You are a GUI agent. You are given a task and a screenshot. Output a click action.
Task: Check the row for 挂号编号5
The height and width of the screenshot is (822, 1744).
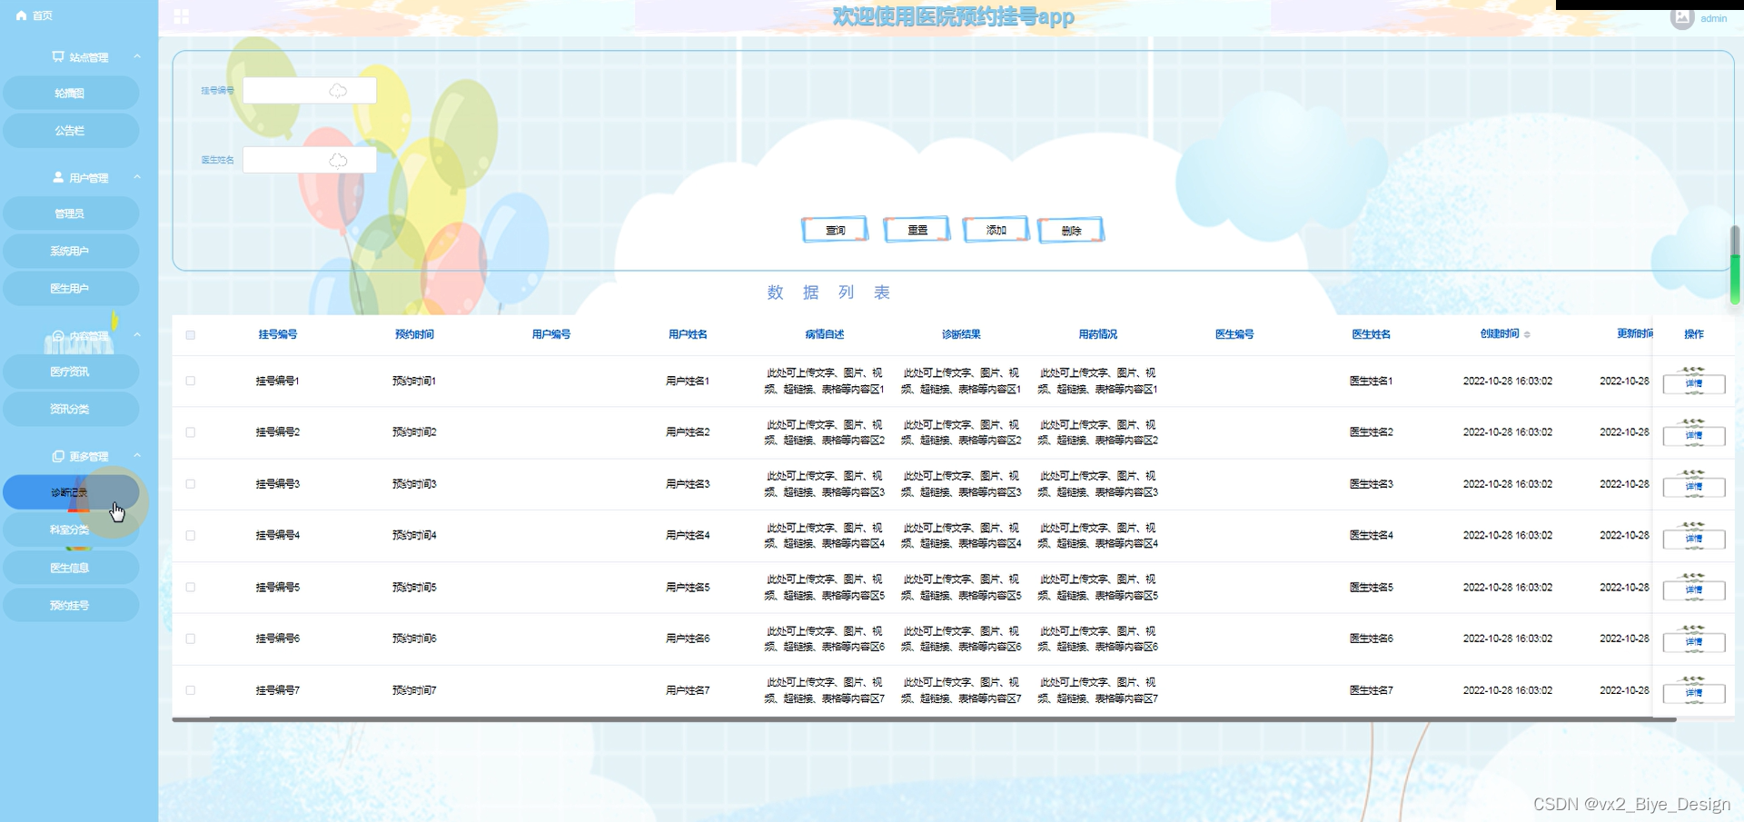[x=191, y=587]
